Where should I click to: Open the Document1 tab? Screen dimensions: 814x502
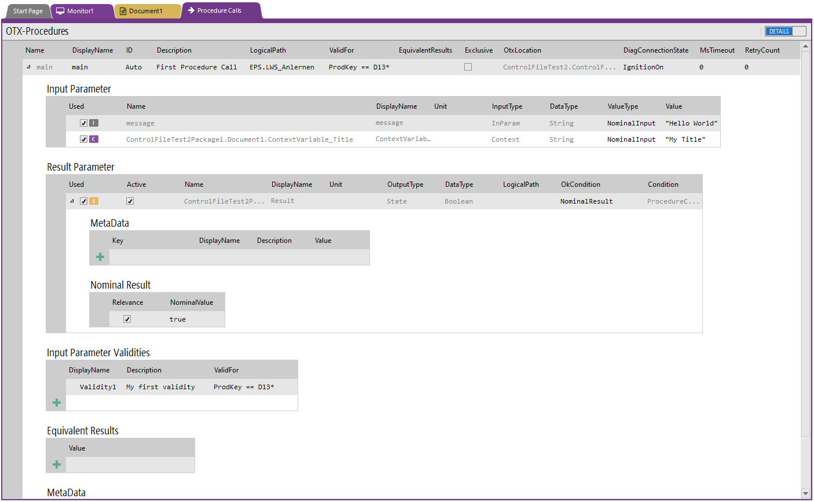point(148,10)
